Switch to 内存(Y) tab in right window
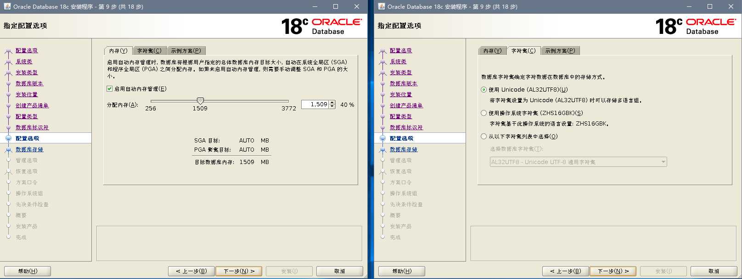This screenshot has width=742, height=279. [493, 51]
